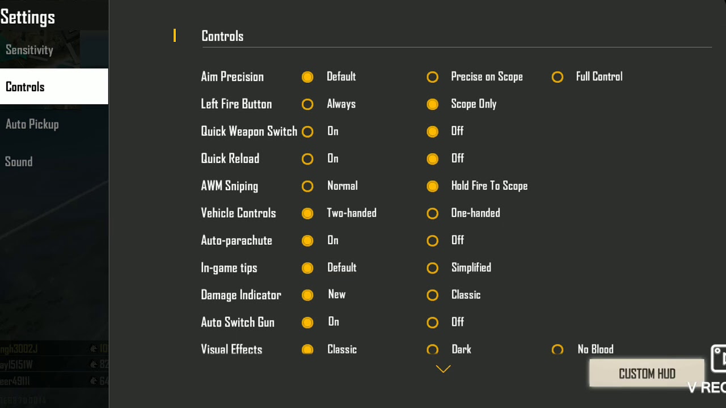Viewport: 726px width, 408px height.
Task: Select Full Control aim precision
Action: [x=558, y=77]
